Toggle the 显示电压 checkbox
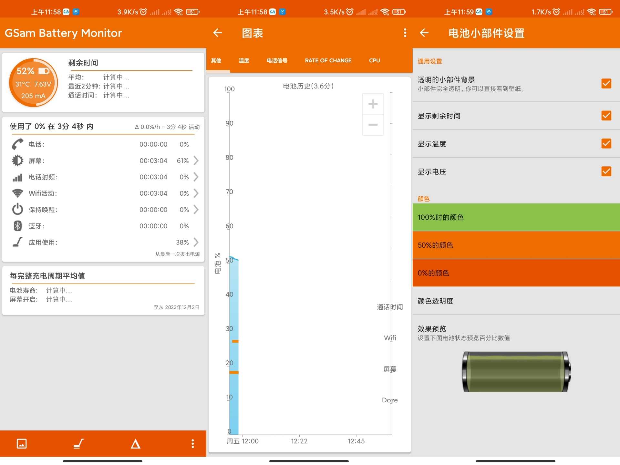 (x=606, y=171)
